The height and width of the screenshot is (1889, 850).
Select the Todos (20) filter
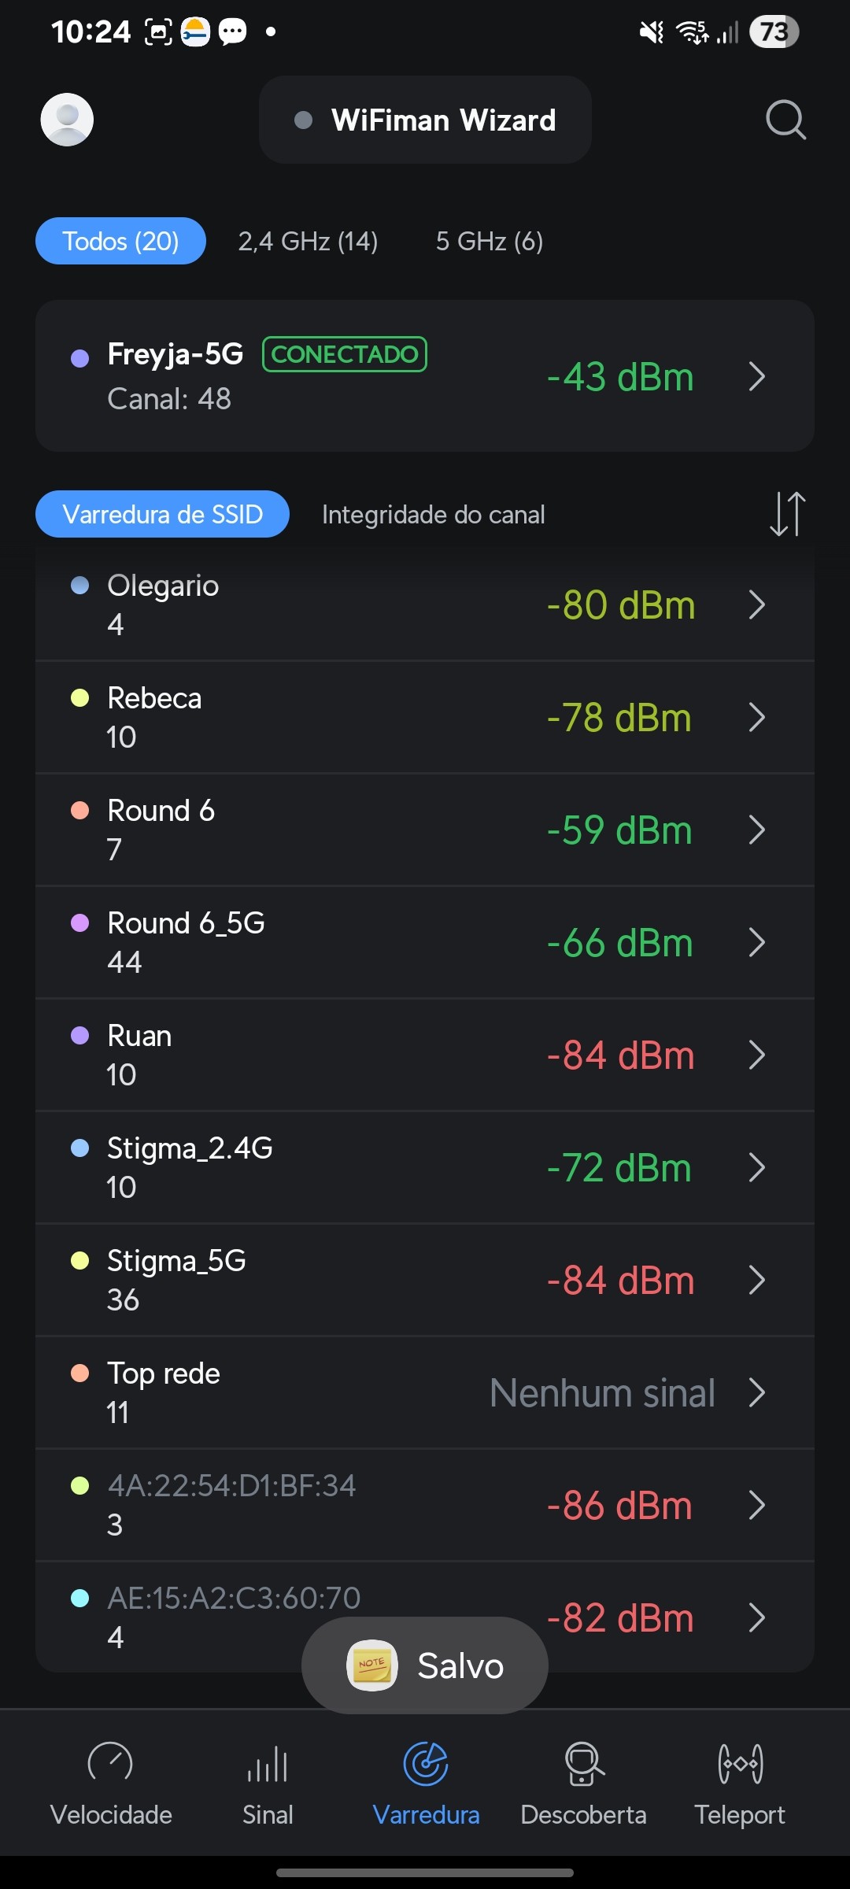(x=120, y=241)
